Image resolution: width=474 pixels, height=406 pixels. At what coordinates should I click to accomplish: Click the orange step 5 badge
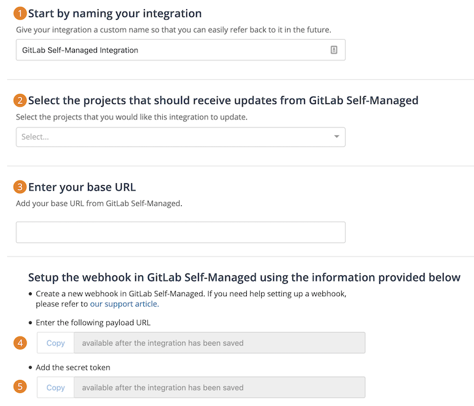(21, 387)
